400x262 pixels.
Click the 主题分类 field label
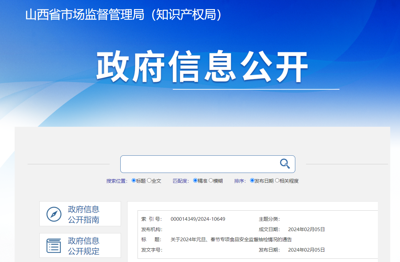pyautogui.click(x=269, y=219)
